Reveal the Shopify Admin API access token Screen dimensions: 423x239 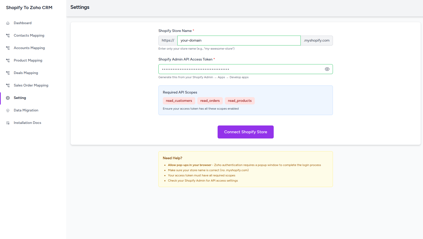[327, 69]
